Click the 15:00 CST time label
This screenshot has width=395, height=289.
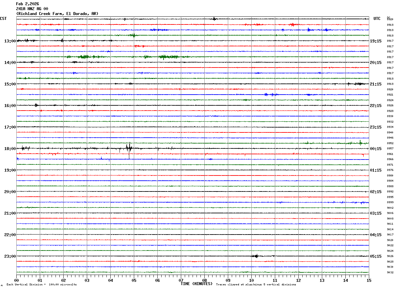[x=10, y=84]
